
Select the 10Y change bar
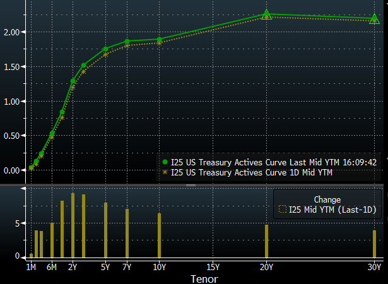click(x=159, y=235)
